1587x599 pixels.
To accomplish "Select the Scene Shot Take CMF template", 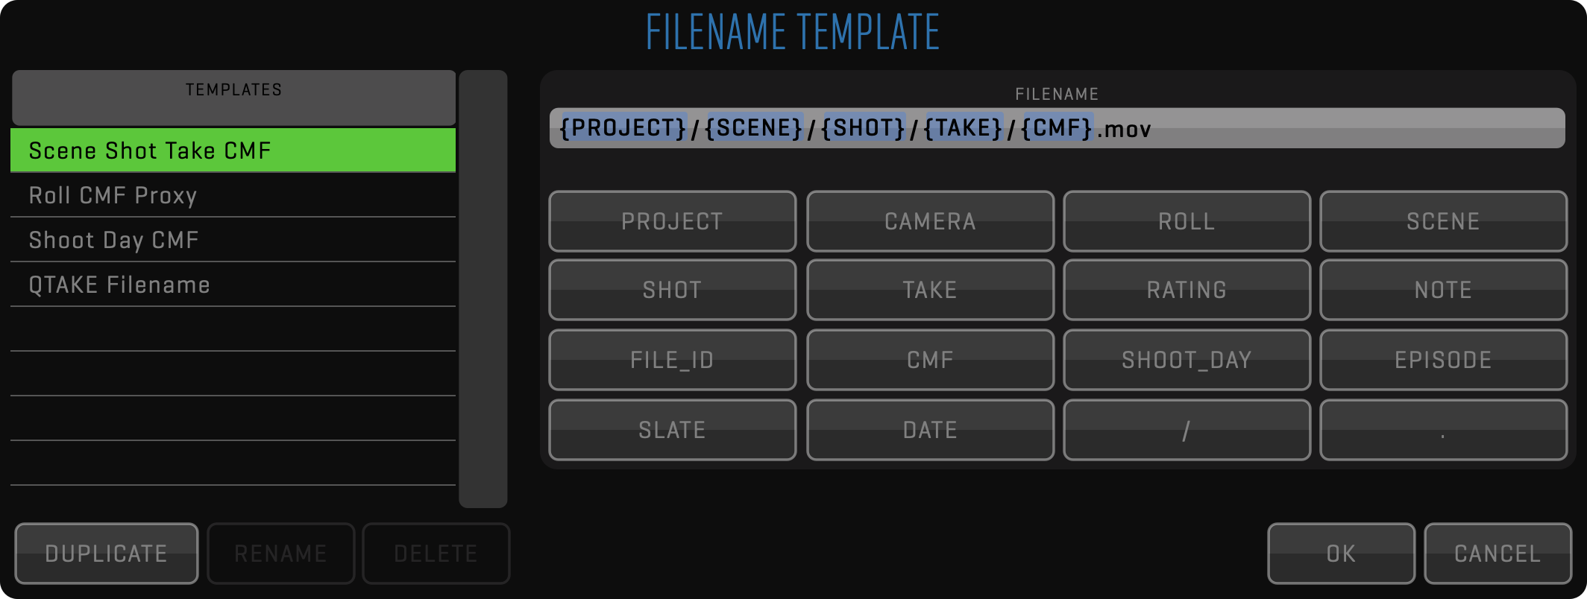I will [x=233, y=150].
